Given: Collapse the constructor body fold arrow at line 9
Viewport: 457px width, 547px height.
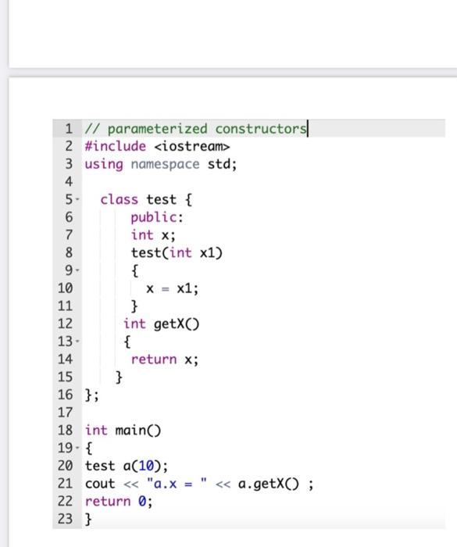Looking at the screenshot, I should [77, 270].
